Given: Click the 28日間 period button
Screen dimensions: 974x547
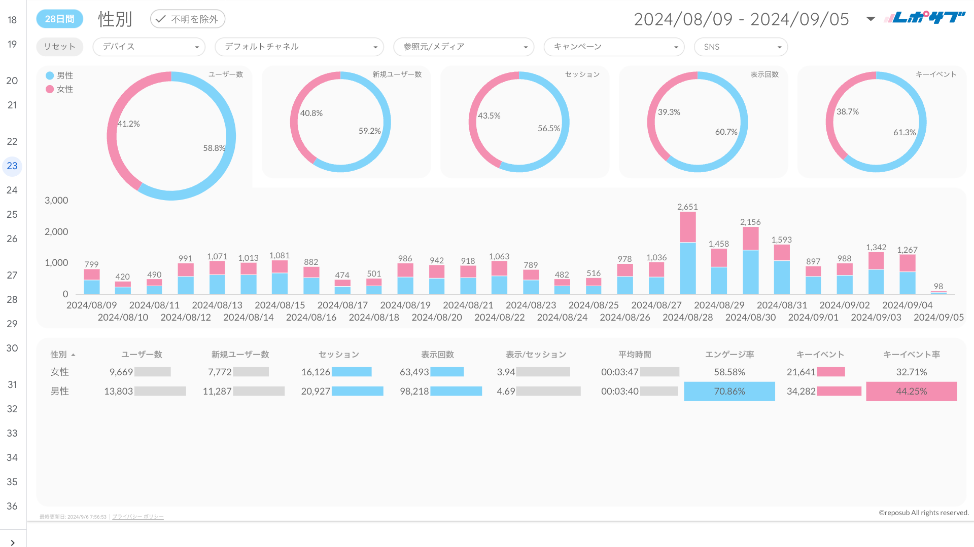Looking at the screenshot, I should point(59,19).
